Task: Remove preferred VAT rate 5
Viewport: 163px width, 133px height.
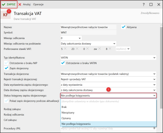Action: point(65,49)
